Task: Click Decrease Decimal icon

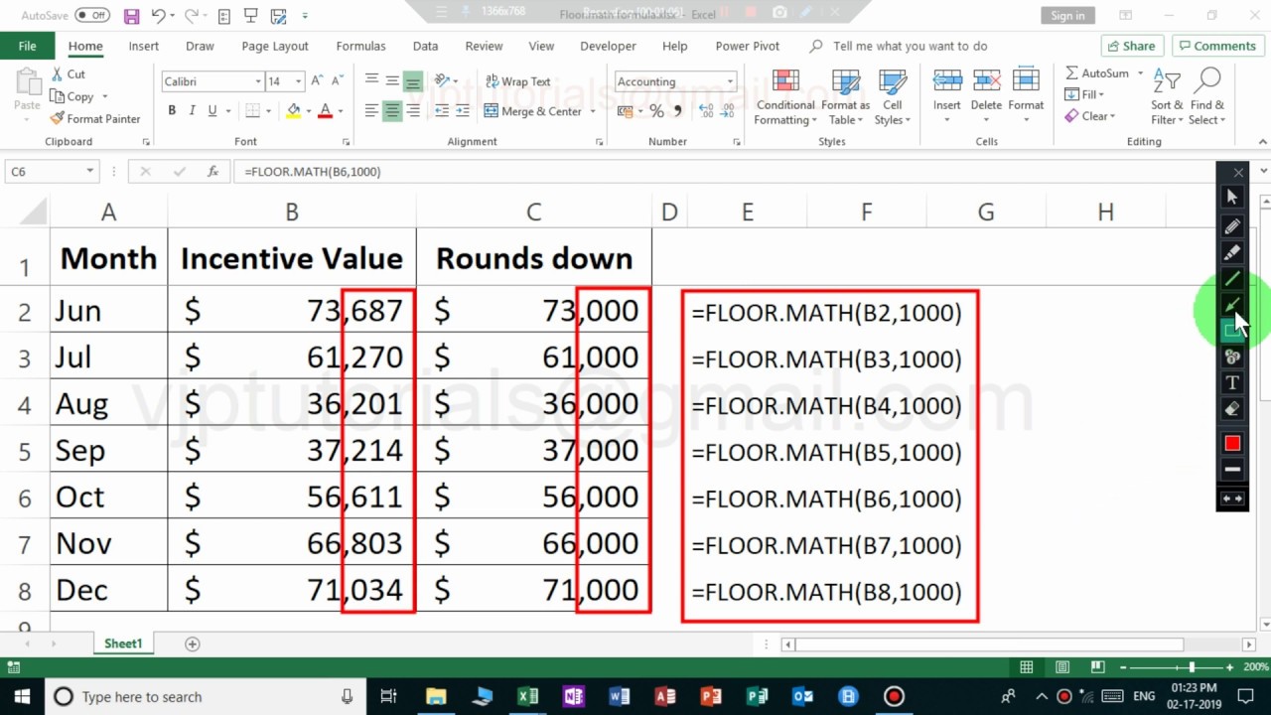Action: point(726,111)
